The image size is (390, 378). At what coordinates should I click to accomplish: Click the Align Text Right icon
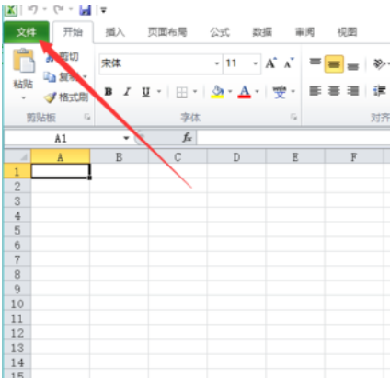352,91
